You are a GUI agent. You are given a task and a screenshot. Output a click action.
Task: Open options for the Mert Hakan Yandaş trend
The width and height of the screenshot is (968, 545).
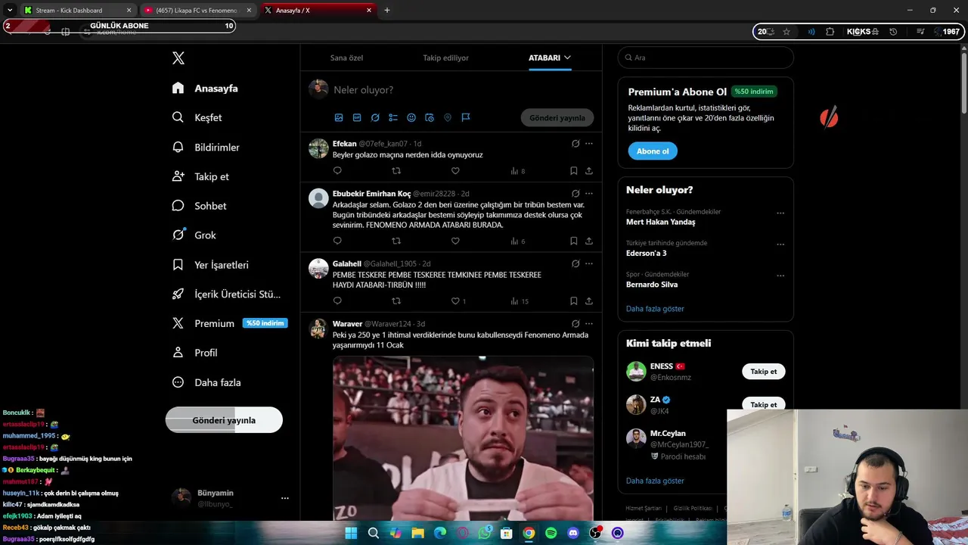click(x=780, y=213)
